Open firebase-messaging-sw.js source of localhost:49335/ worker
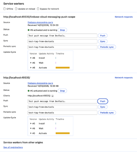The height and width of the screenshot is (156, 137). 40,83
